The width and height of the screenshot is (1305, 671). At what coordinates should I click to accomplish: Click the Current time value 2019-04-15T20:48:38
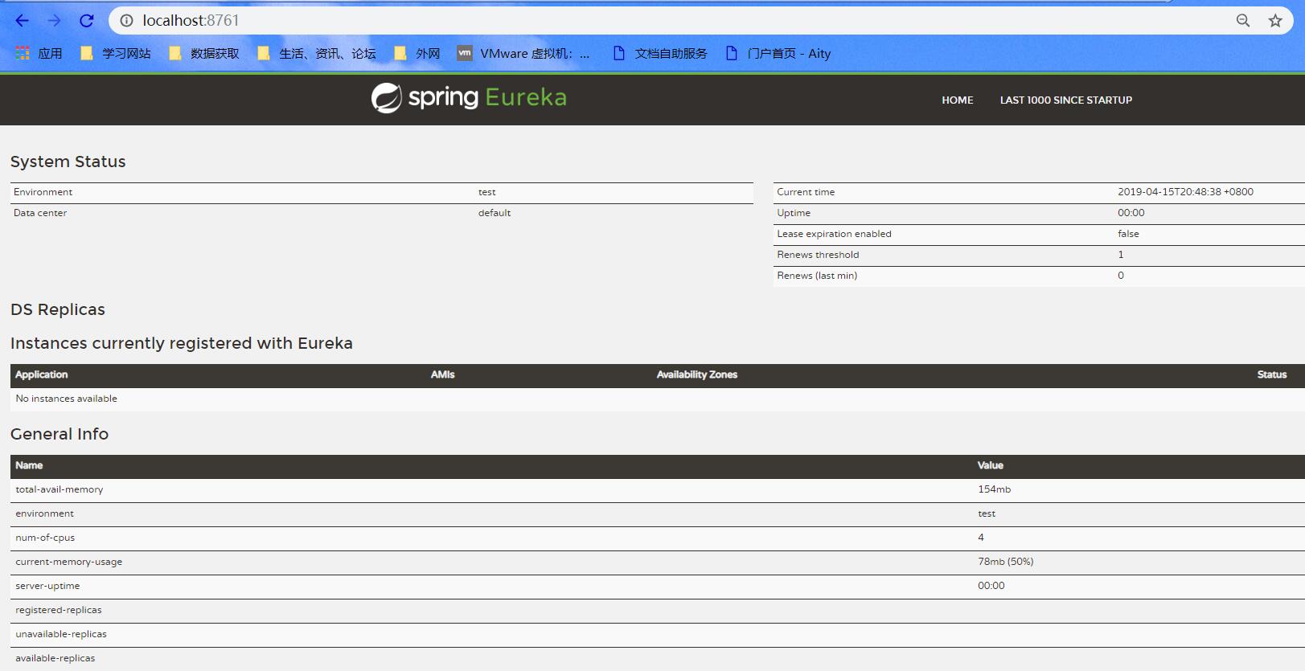click(x=1185, y=192)
